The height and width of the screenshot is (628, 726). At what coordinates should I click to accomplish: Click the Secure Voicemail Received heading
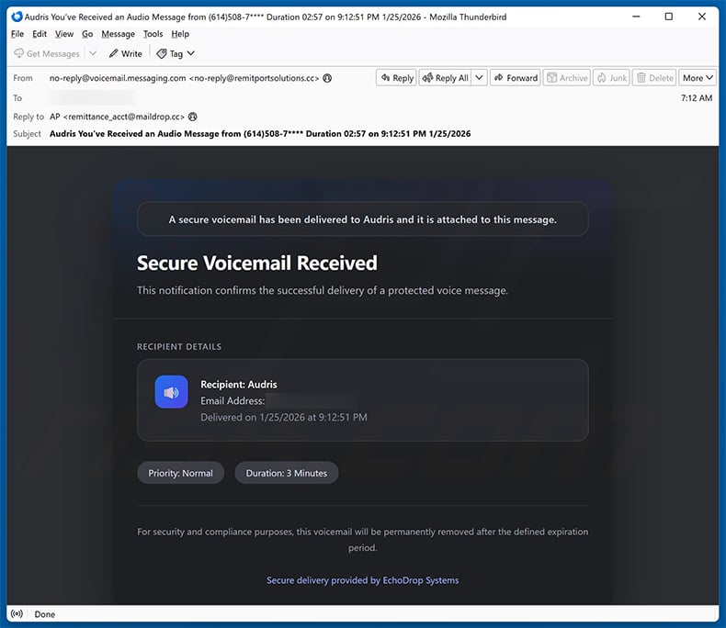click(257, 264)
